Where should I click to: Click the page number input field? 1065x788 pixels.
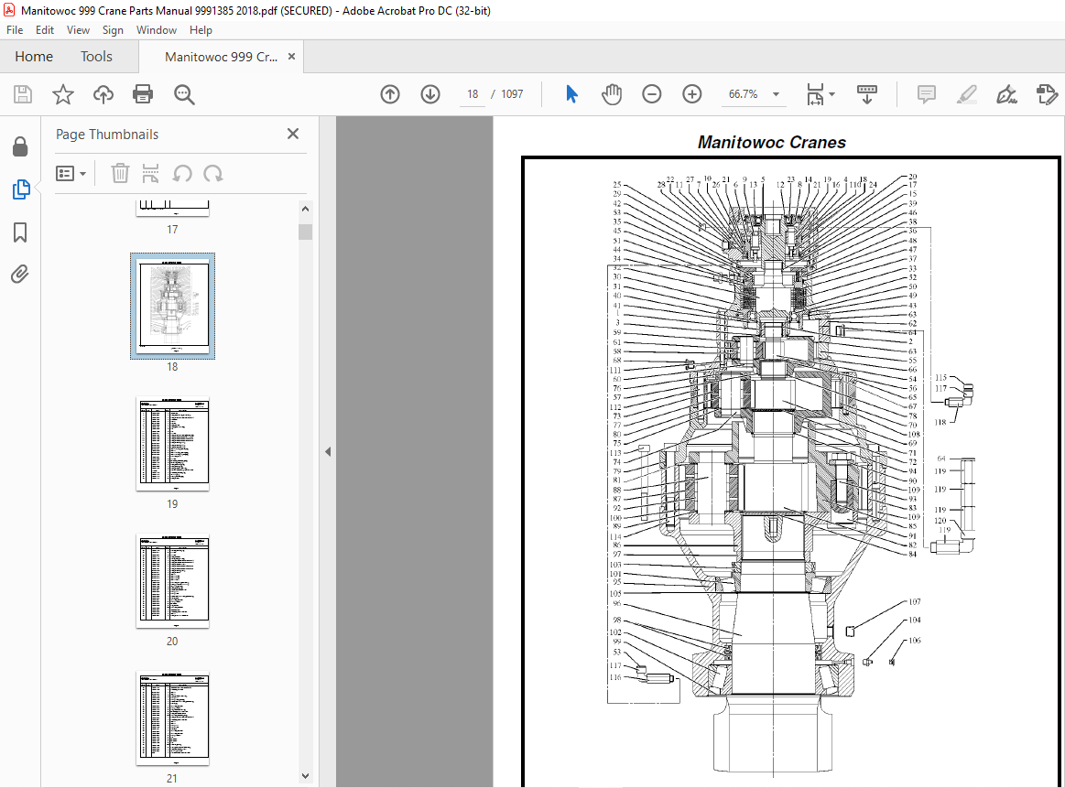point(473,94)
